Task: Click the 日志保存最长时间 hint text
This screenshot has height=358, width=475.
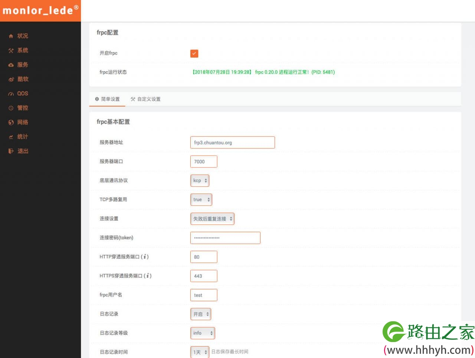Action: click(x=230, y=352)
